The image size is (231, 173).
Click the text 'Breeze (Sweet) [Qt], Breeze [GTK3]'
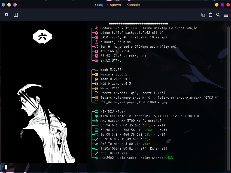pos(133,93)
